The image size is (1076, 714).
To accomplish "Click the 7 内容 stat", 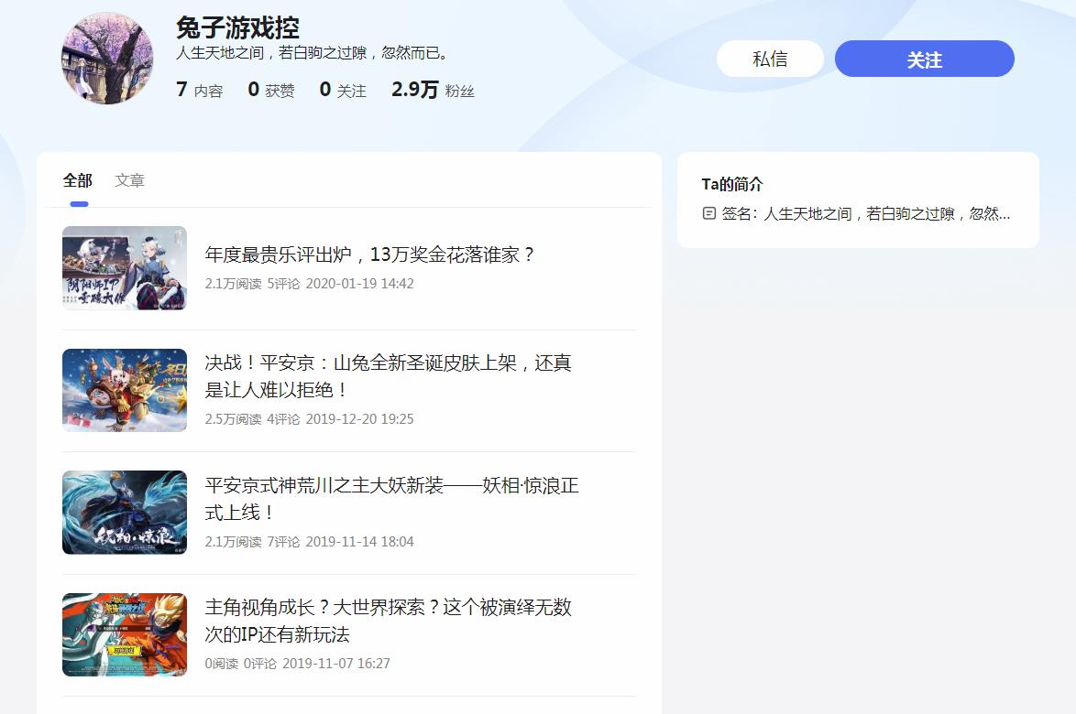I will click(200, 90).
